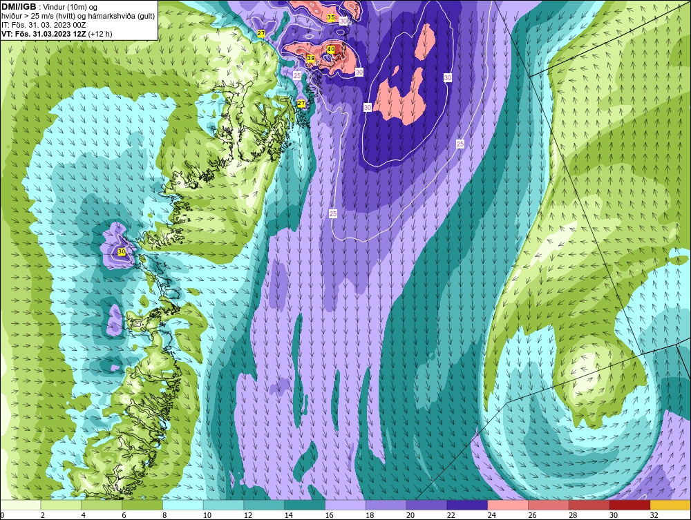Select legend swatch between 18 and 20
691x520 pixels.
(x=386, y=505)
